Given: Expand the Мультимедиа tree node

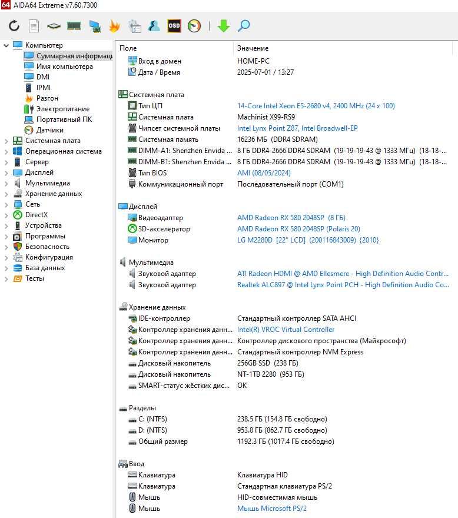Looking at the screenshot, I should 6,183.
